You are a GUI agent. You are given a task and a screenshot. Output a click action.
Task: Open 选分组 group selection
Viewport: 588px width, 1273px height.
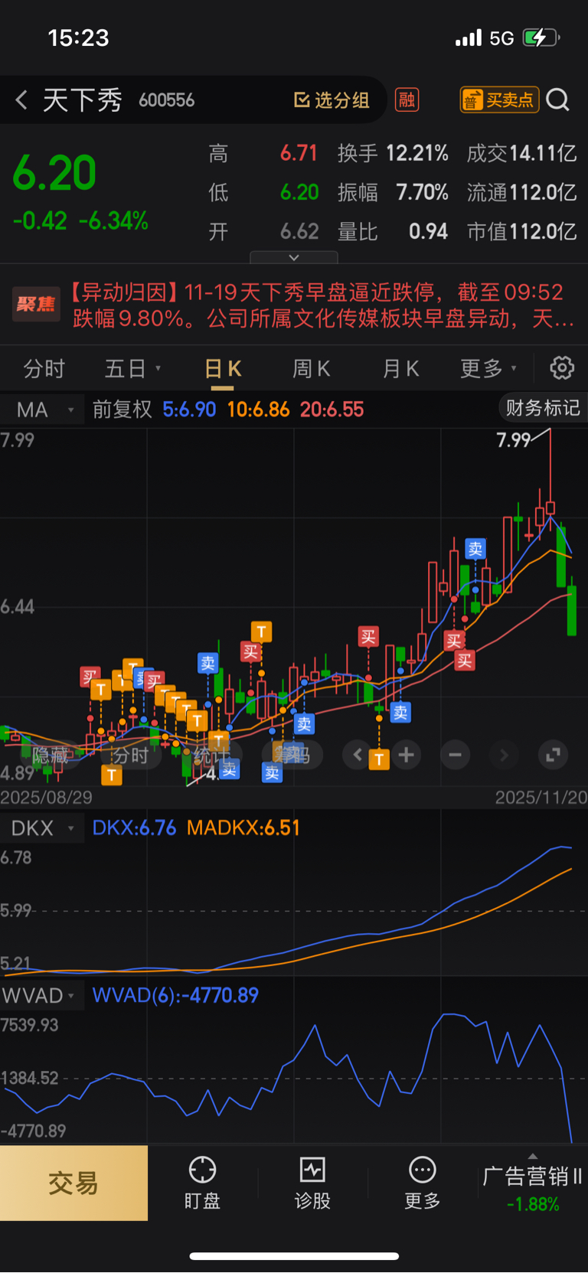click(332, 100)
